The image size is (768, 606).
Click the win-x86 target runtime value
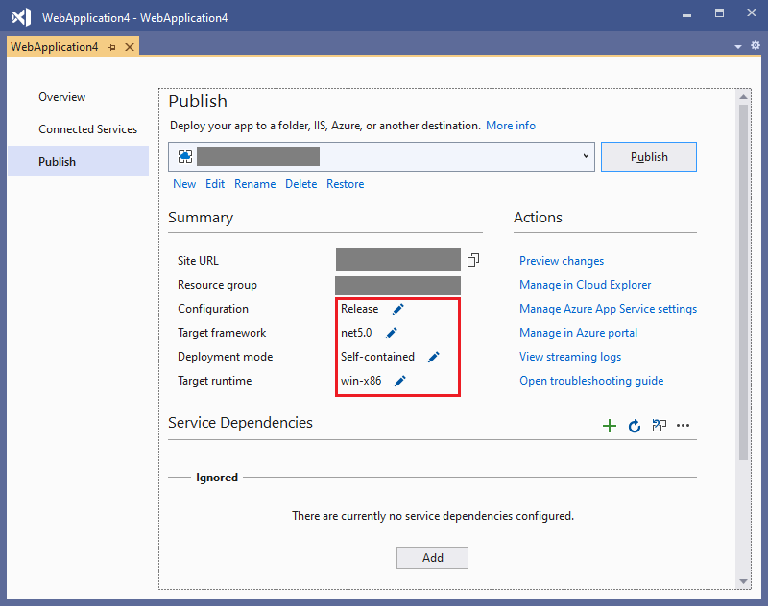pyautogui.click(x=361, y=381)
